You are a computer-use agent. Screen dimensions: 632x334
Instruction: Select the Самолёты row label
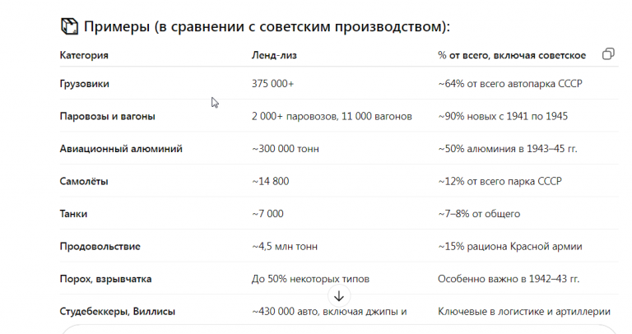pos(84,181)
